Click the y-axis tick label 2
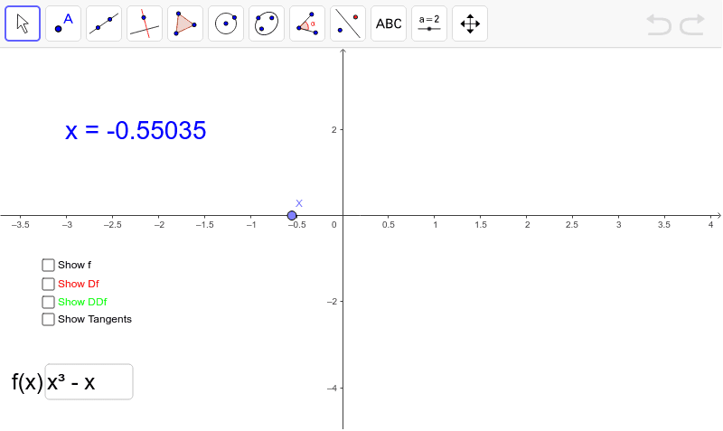Image resolution: width=723 pixels, height=431 pixels. pyautogui.click(x=334, y=130)
